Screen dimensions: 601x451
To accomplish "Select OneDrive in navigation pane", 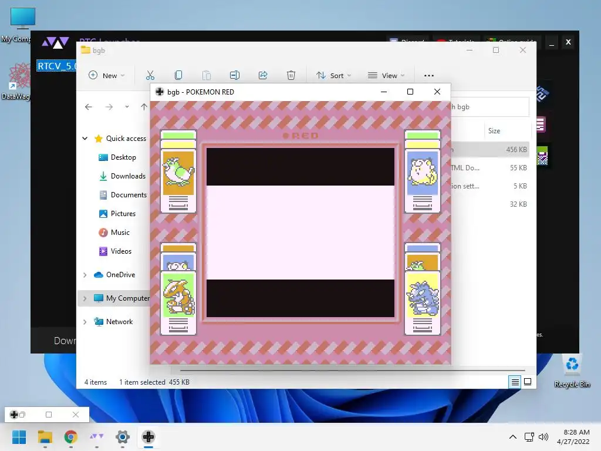I will tap(114, 275).
